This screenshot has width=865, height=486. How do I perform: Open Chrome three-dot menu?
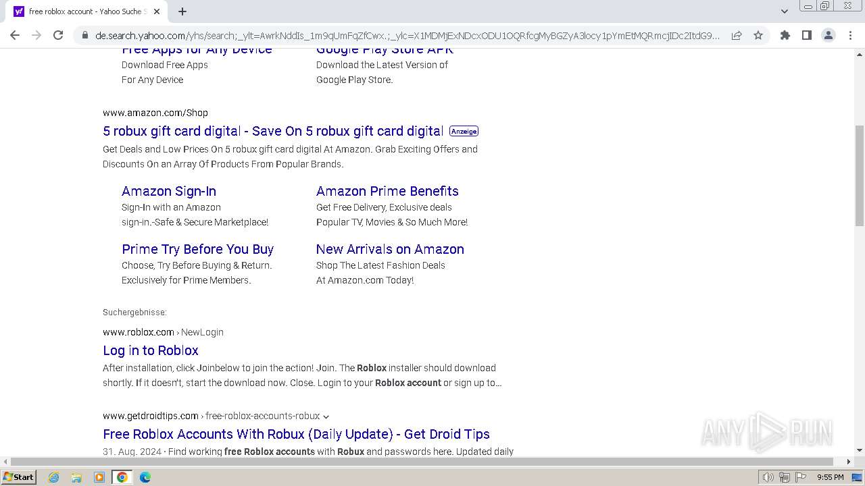(850, 35)
